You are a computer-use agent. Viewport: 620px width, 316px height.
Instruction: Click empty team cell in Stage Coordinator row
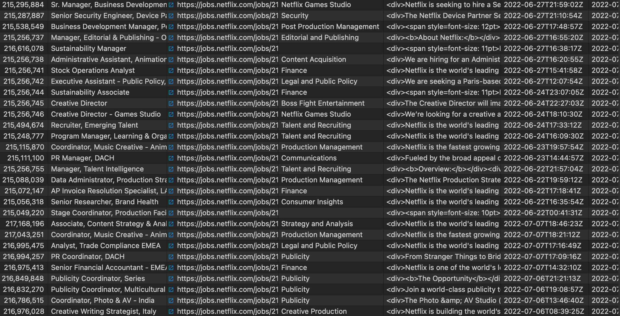[330, 213]
